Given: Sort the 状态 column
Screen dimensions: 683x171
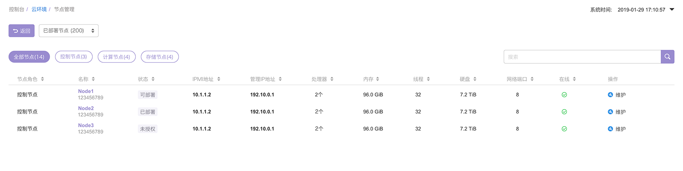Looking at the screenshot, I should (x=153, y=79).
